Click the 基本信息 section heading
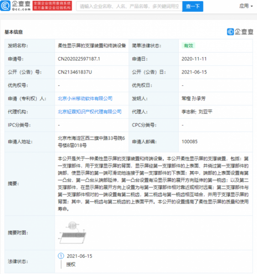 pos(14,32)
